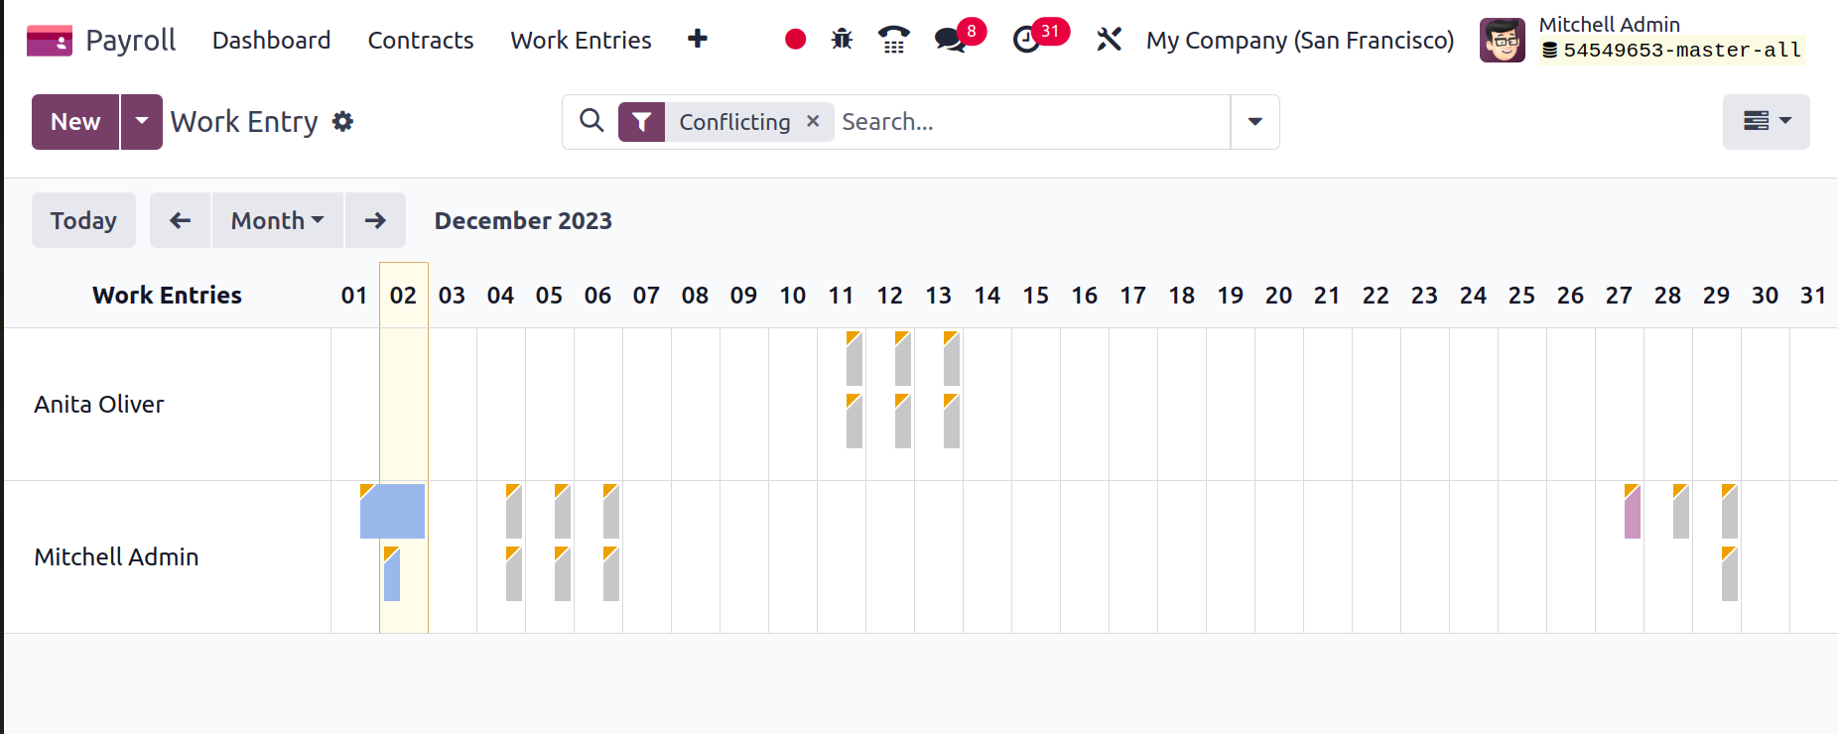Image resolution: width=1838 pixels, height=734 pixels.
Task: Select Mitchell Admin's blue entry on December 02
Action: point(392,574)
